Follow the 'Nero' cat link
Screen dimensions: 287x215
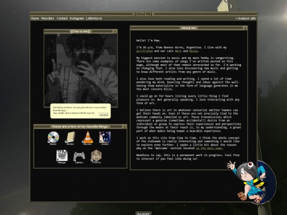pyautogui.click(x=178, y=51)
